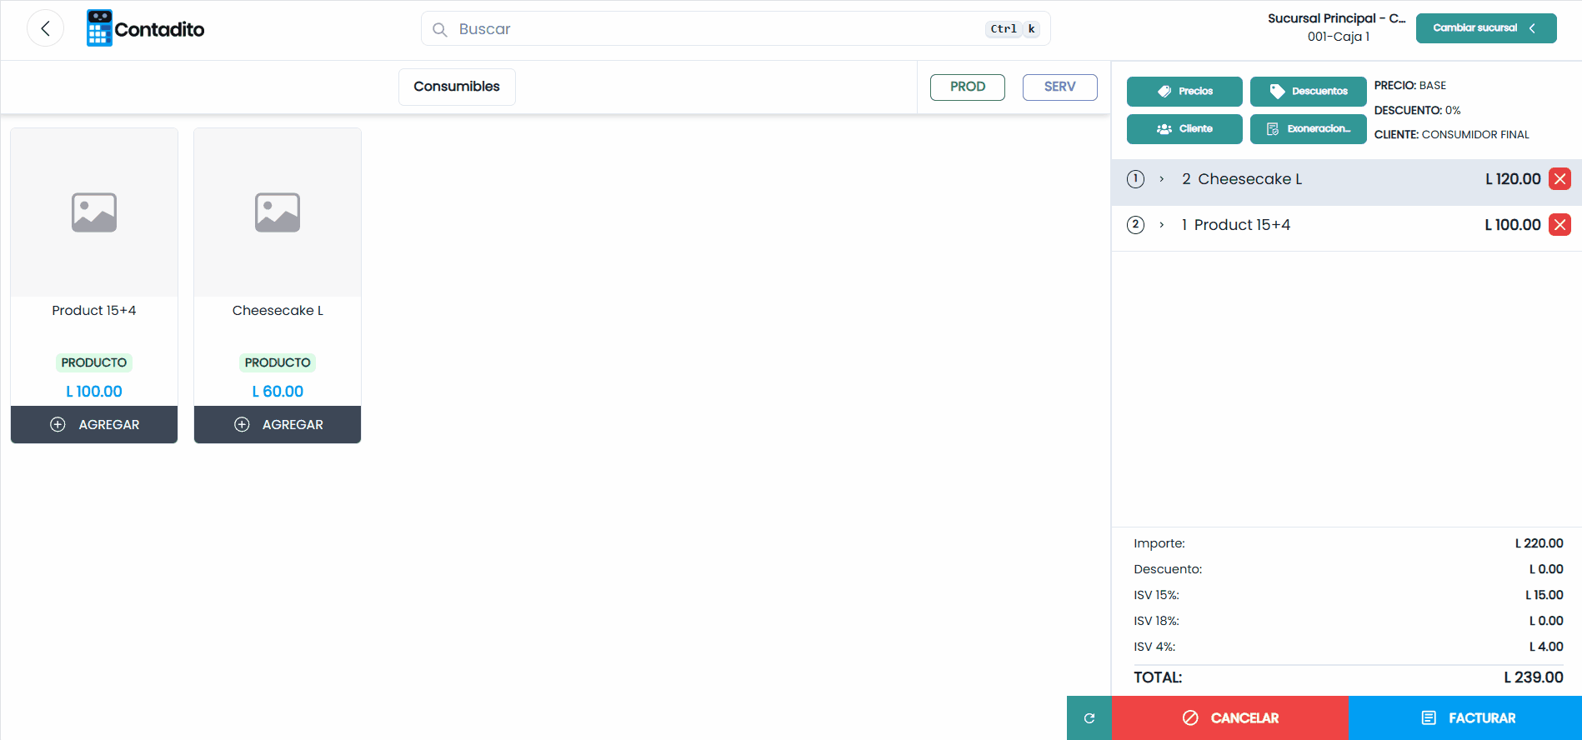Click the refresh icon beside Cancelar
Viewport: 1582px width, 740px height.
pos(1089,717)
